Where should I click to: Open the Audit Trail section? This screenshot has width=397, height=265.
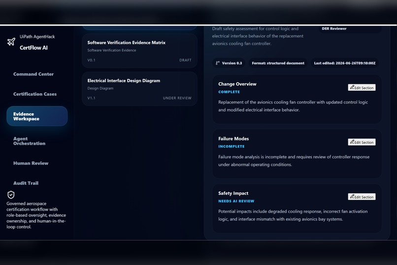[x=26, y=183]
